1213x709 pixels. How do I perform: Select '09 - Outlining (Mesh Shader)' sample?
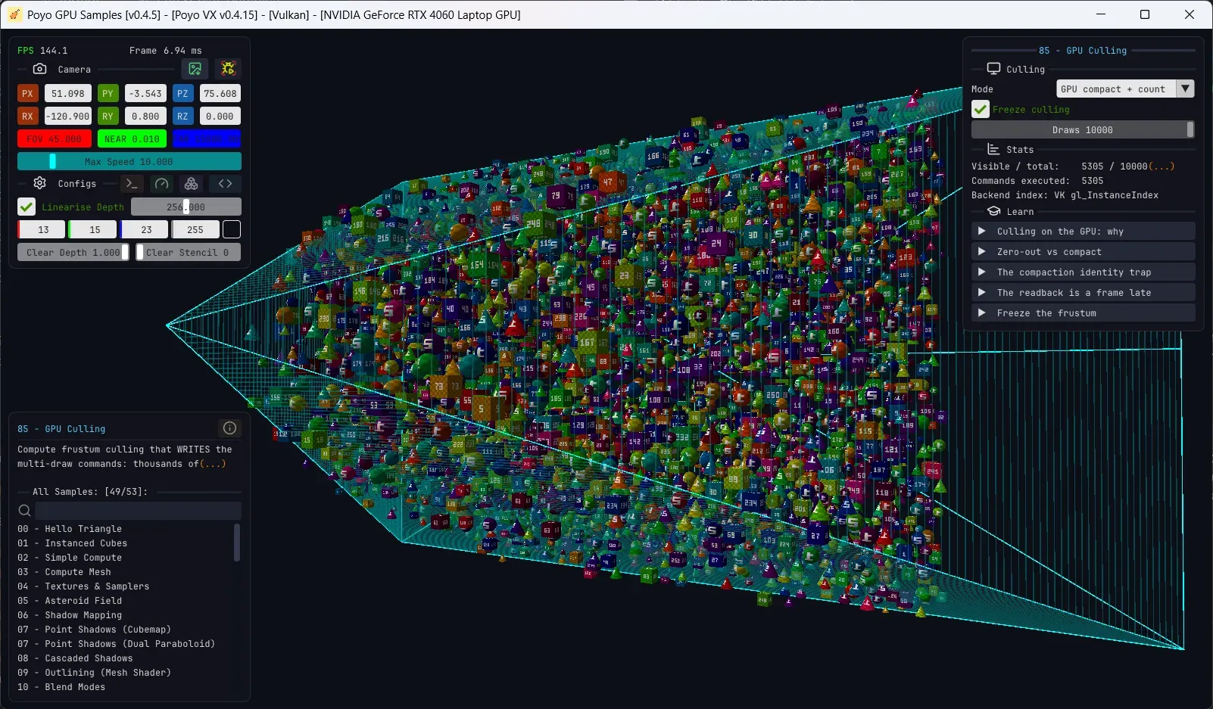(x=95, y=672)
